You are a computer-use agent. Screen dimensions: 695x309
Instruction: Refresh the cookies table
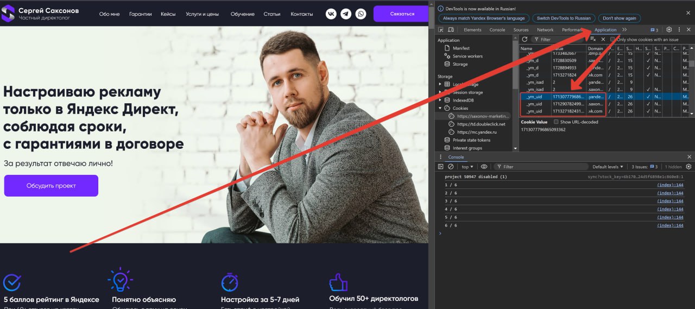point(525,39)
